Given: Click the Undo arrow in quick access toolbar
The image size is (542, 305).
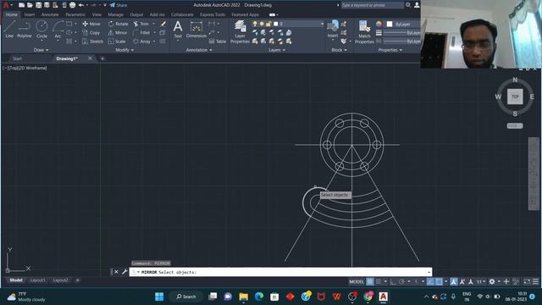Looking at the screenshot, I should click(x=81, y=5).
